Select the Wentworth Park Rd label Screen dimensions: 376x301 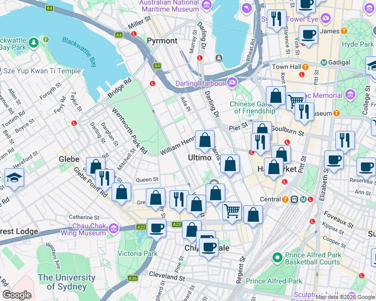point(130,131)
